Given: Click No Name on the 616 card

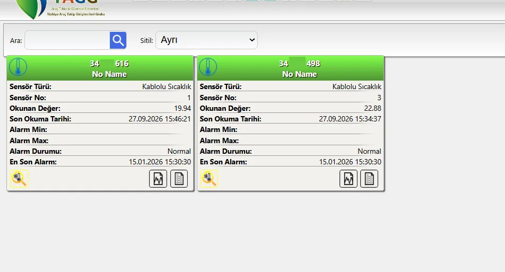Looking at the screenshot, I should (109, 74).
